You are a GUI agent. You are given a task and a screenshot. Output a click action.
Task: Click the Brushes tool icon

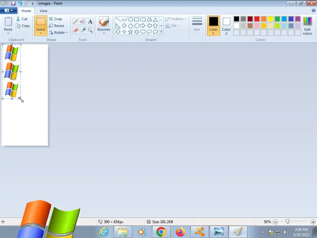pyautogui.click(x=104, y=21)
